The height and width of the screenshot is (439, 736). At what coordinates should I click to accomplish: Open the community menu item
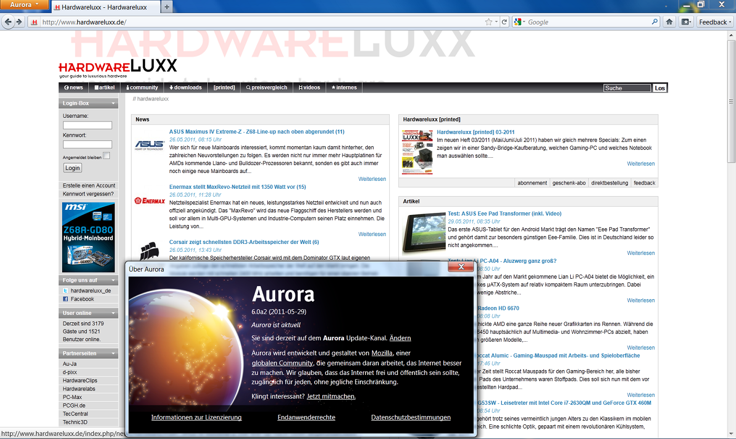tap(142, 88)
